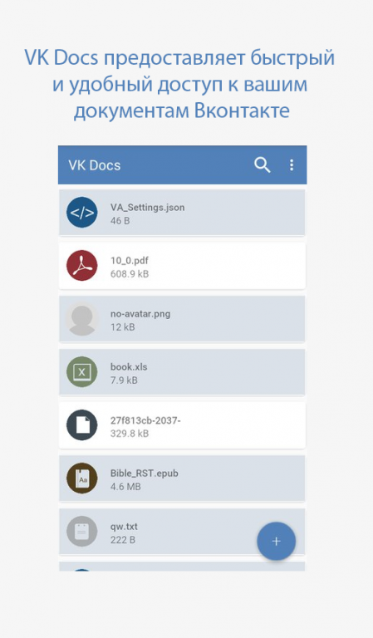Click the gray notepad icon for qw.txt
This screenshot has width=373, height=638.
tap(81, 532)
